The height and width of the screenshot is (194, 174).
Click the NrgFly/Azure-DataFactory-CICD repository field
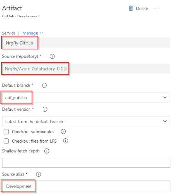point(86,69)
